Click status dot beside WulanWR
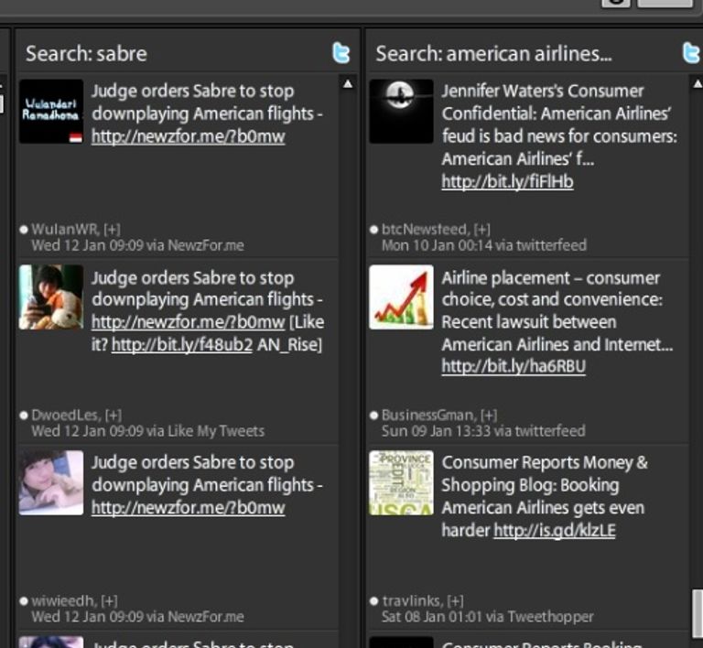This screenshot has width=703, height=648. click(x=24, y=230)
